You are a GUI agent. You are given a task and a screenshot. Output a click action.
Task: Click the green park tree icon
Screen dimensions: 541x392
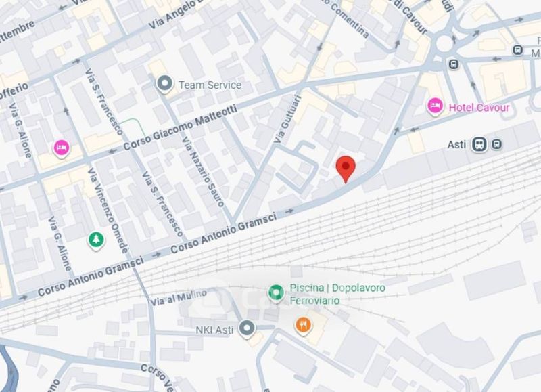click(96, 240)
